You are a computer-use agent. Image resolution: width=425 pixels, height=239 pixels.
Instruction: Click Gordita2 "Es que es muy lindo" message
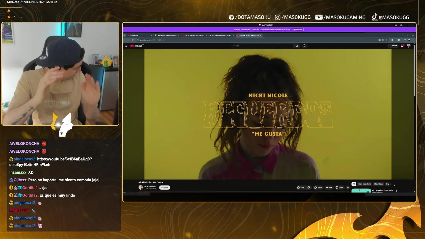[57, 195]
